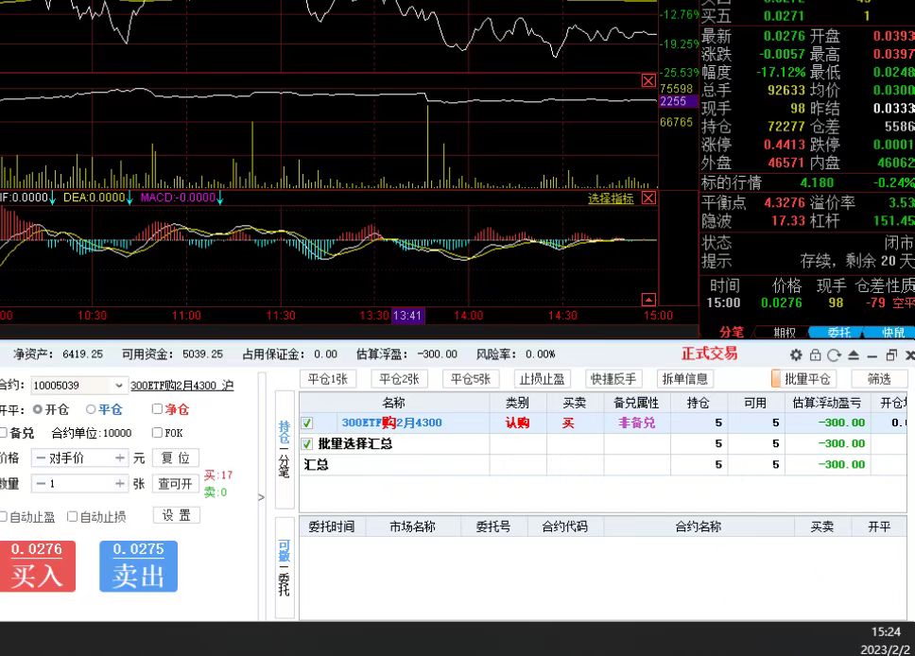This screenshot has height=656, width=915.
Task: Open 快鼠 blue tab
Action: [893, 332]
